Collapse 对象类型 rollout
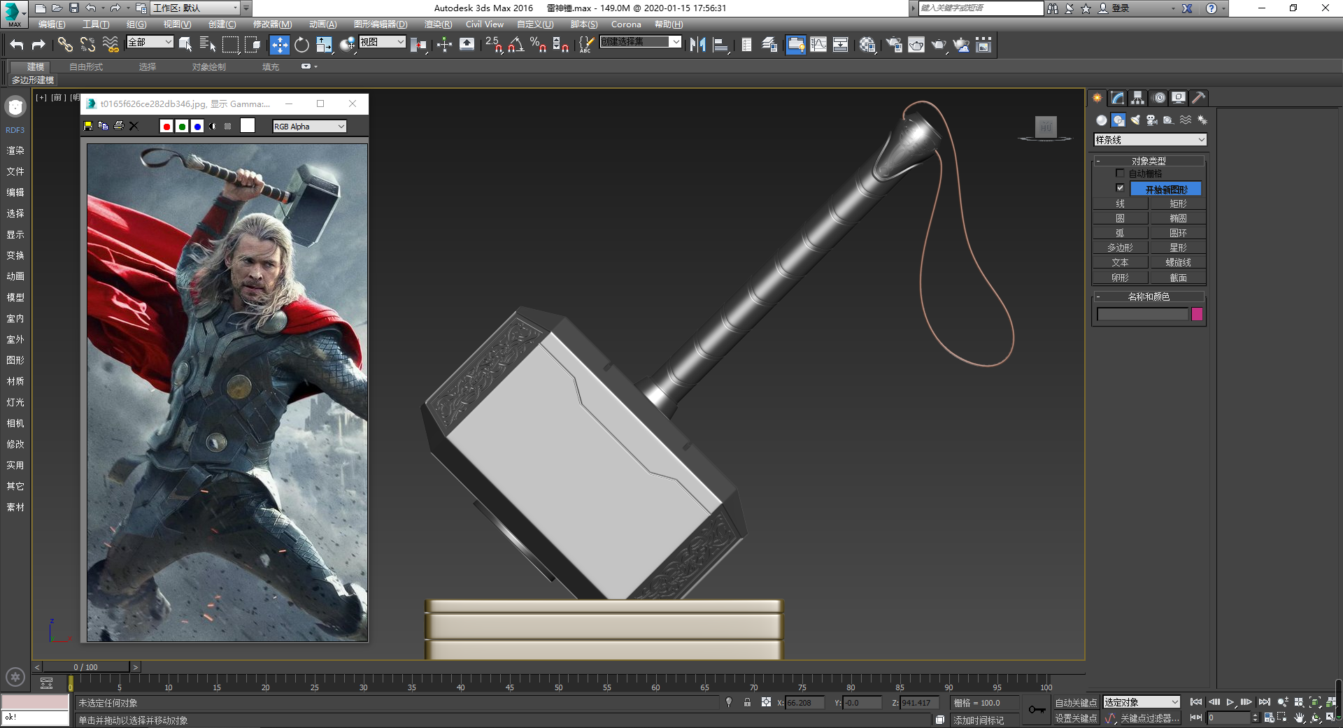1343x728 pixels. pyautogui.click(x=1149, y=161)
